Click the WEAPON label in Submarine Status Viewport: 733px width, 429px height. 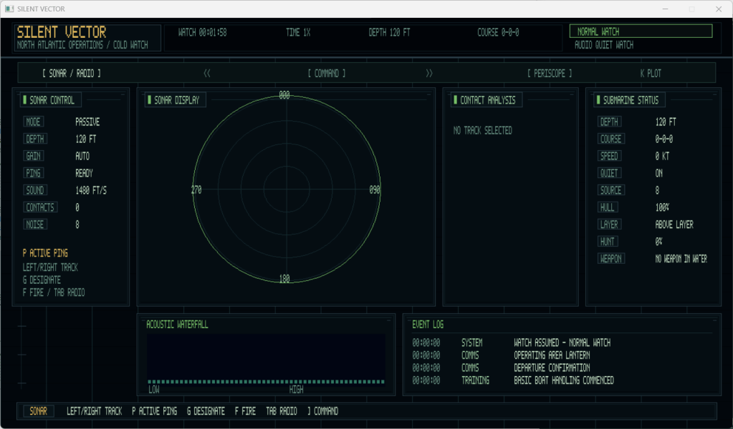click(611, 258)
